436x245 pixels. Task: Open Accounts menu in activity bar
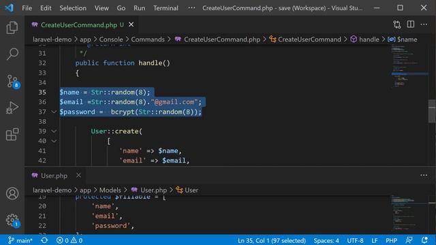point(12,193)
